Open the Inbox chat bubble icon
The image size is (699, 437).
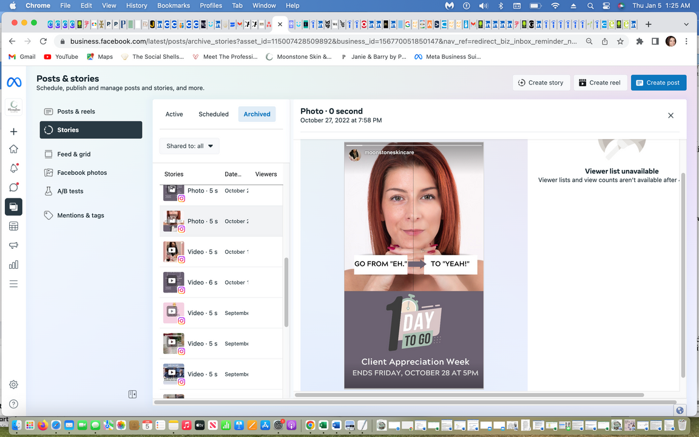(x=13, y=188)
